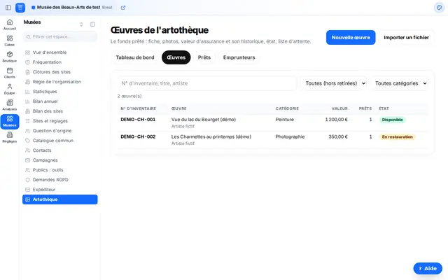Open Analyses in the left rail
This screenshot has height=280, width=448.
click(10, 105)
